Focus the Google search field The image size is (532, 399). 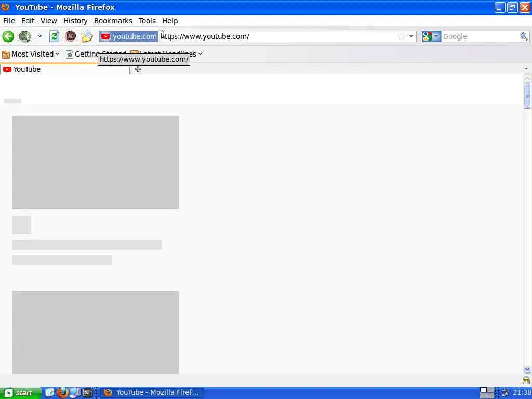480,36
